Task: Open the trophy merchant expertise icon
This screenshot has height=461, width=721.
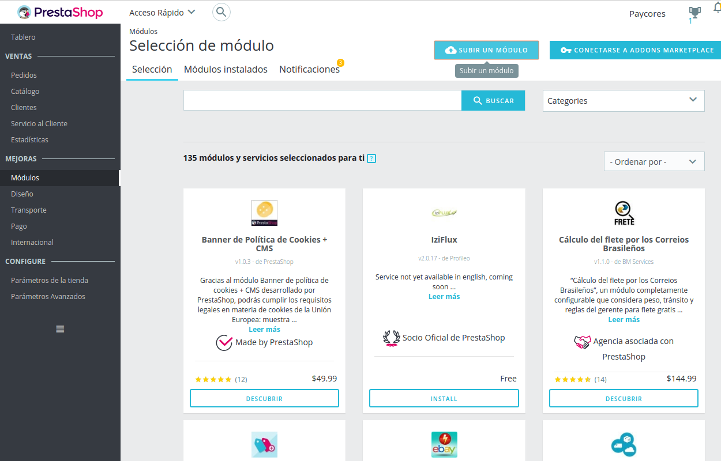Action: tap(694, 13)
